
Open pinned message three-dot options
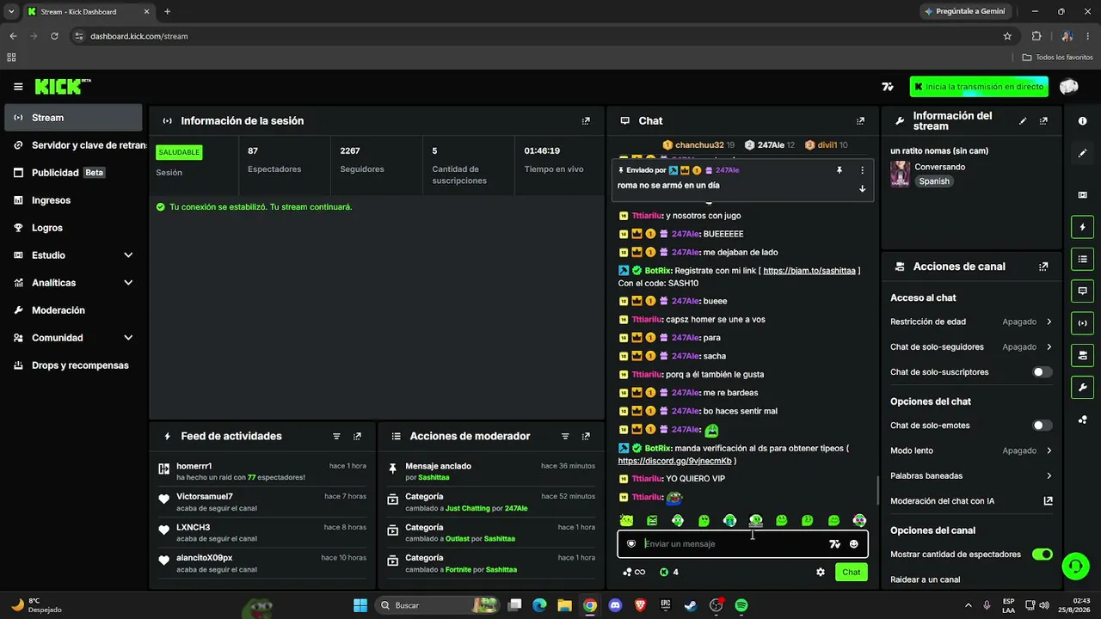pyautogui.click(x=862, y=170)
